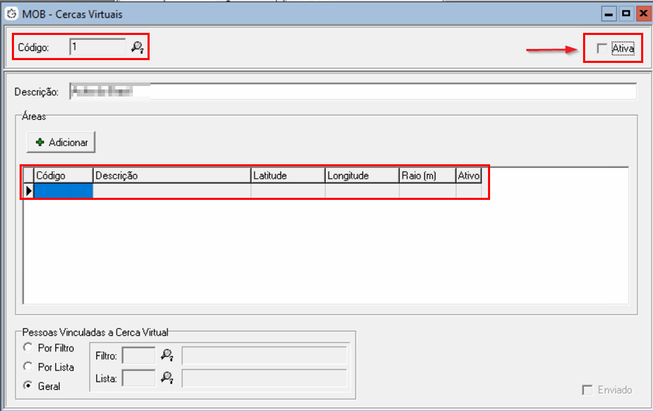Screen dimensions: 653x411
Task: Minimize the Cercas Virtuais window
Action: click(610, 13)
